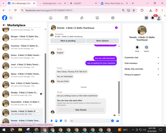
Task: Open a new browser tab
Action: coord(133,3)
